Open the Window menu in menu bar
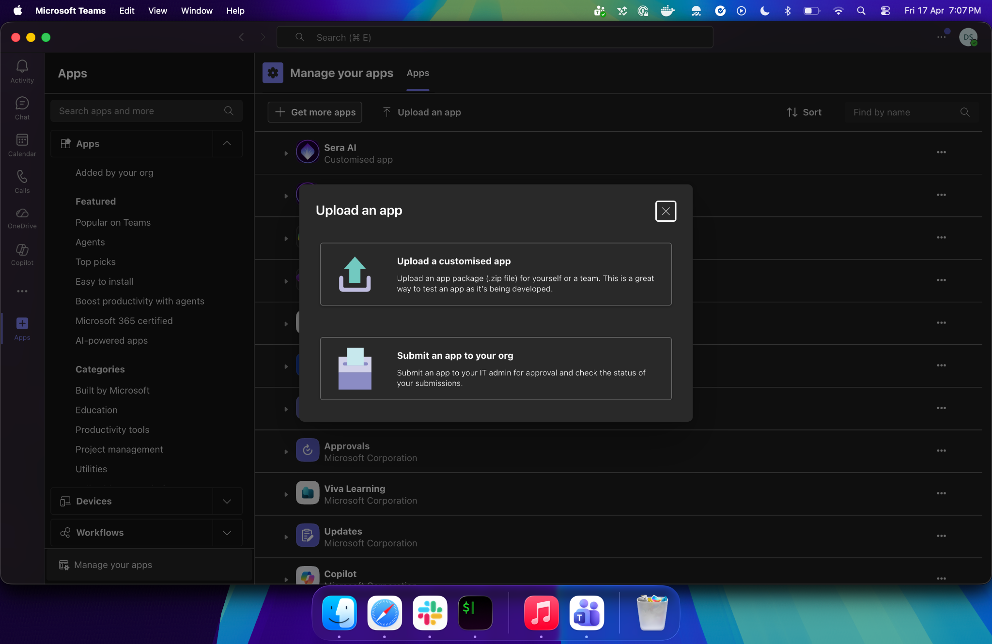 click(x=196, y=11)
